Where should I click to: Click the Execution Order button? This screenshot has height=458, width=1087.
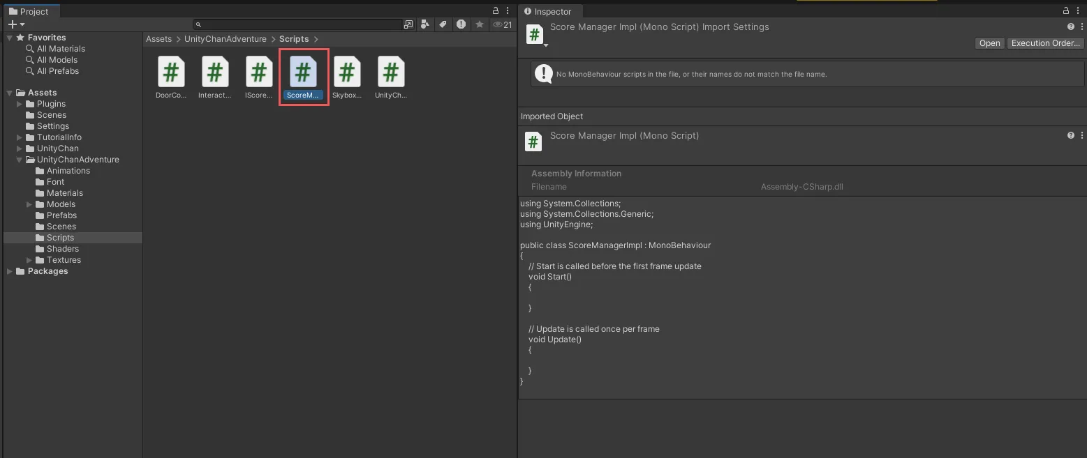pyautogui.click(x=1045, y=43)
